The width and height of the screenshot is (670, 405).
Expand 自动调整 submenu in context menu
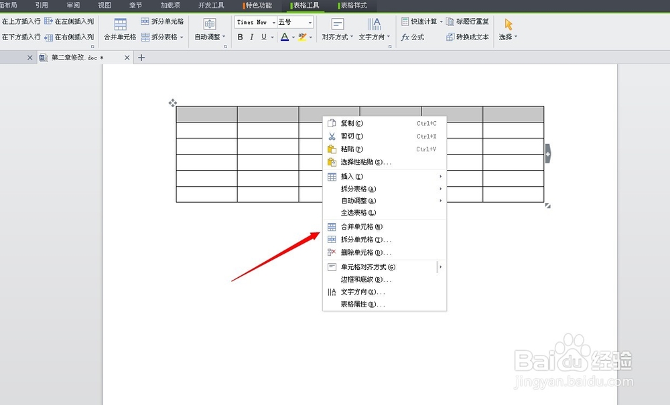click(x=385, y=201)
